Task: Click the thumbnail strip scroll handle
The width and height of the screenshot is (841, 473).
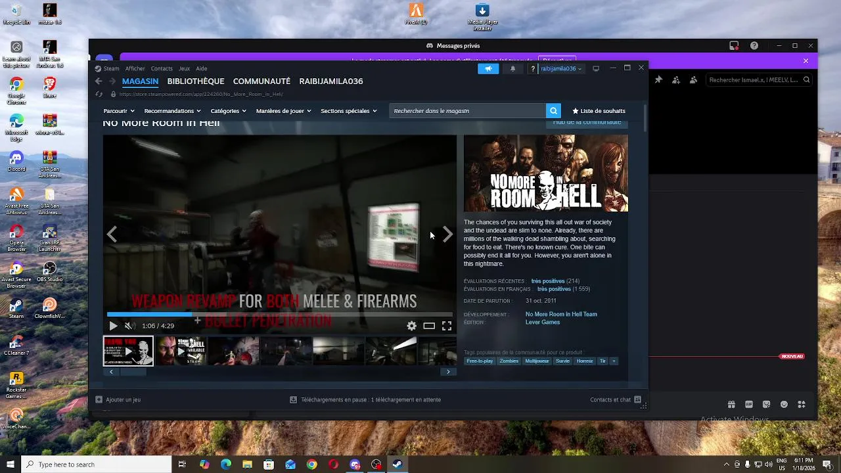Action: click(133, 372)
